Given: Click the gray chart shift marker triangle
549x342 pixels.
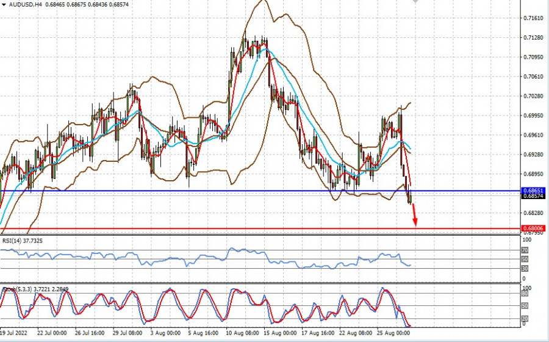Looking at the screenshot, I should pos(415,2).
